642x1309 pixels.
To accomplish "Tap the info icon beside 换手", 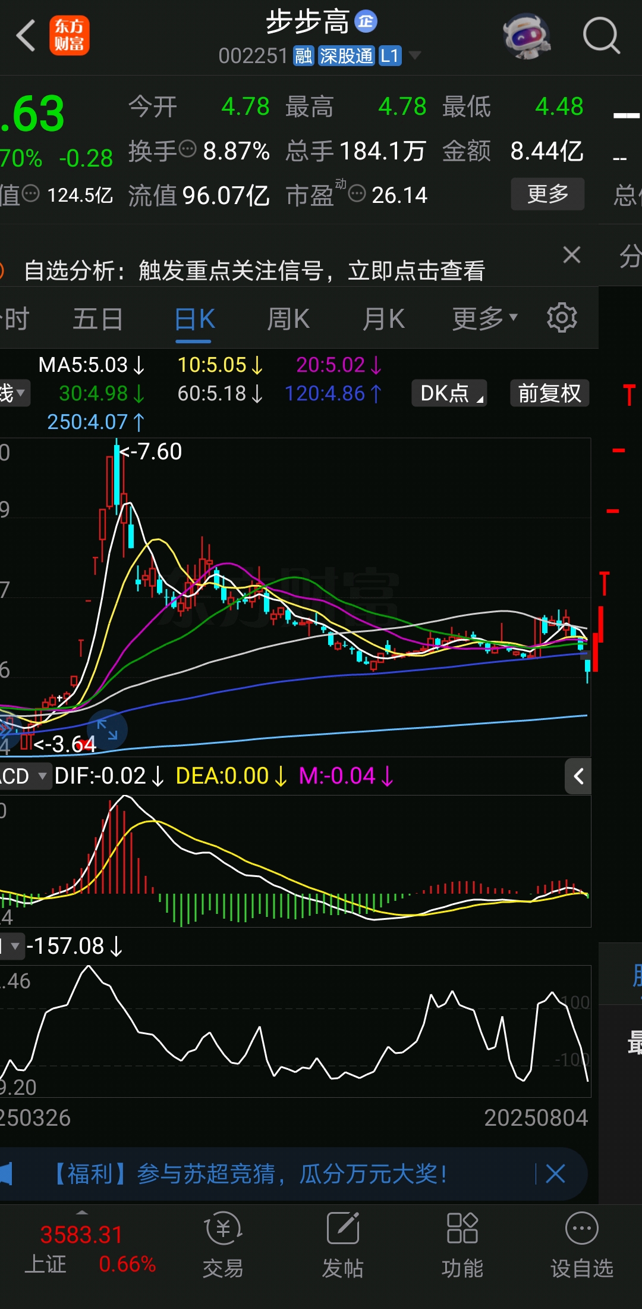I will pos(187,149).
